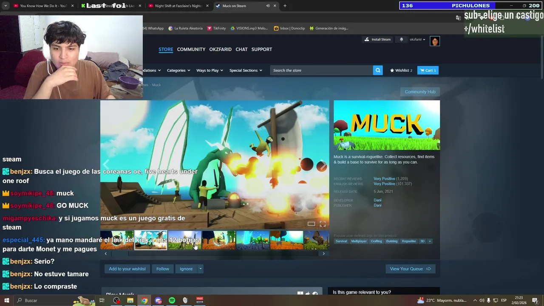Show hidden system tray icons
The height and width of the screenshot is (306, 544).
[475, 300]
